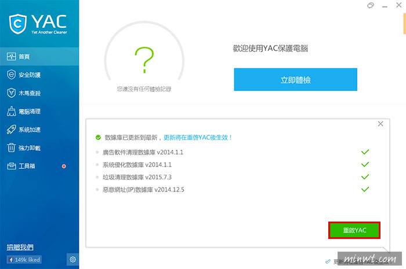Open the feedback chat bubble icon

point(371,5)
